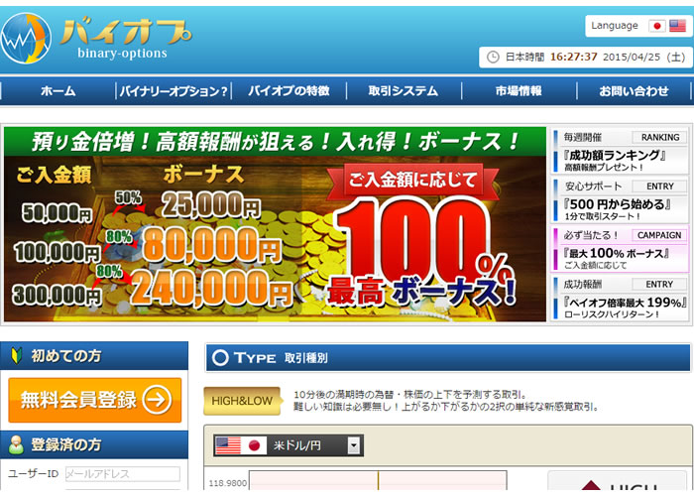Viewport: 694px width, 496px height.
Task: Click the clock icon beside Japan time
Action: point(493,57)
